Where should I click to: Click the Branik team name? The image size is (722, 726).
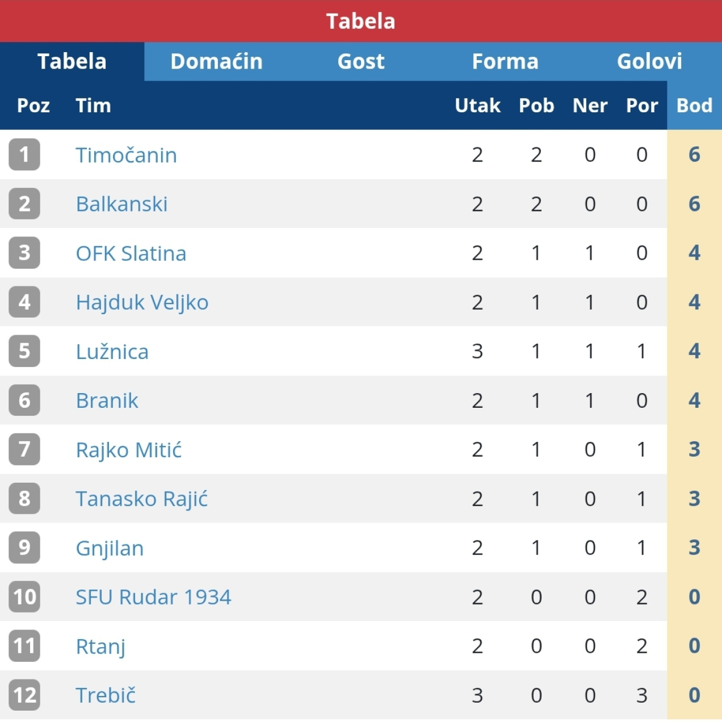[x=107, y=400]
